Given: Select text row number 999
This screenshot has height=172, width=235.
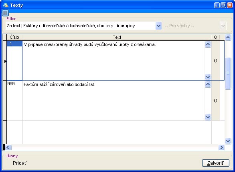Looking at the screenshot, I should (15, 84).
